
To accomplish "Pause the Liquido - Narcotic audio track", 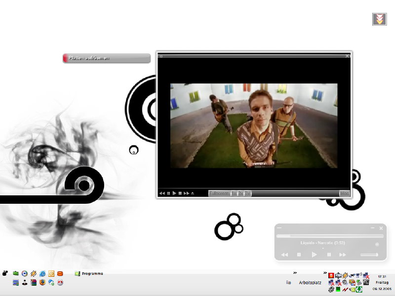I will point(329,255).
